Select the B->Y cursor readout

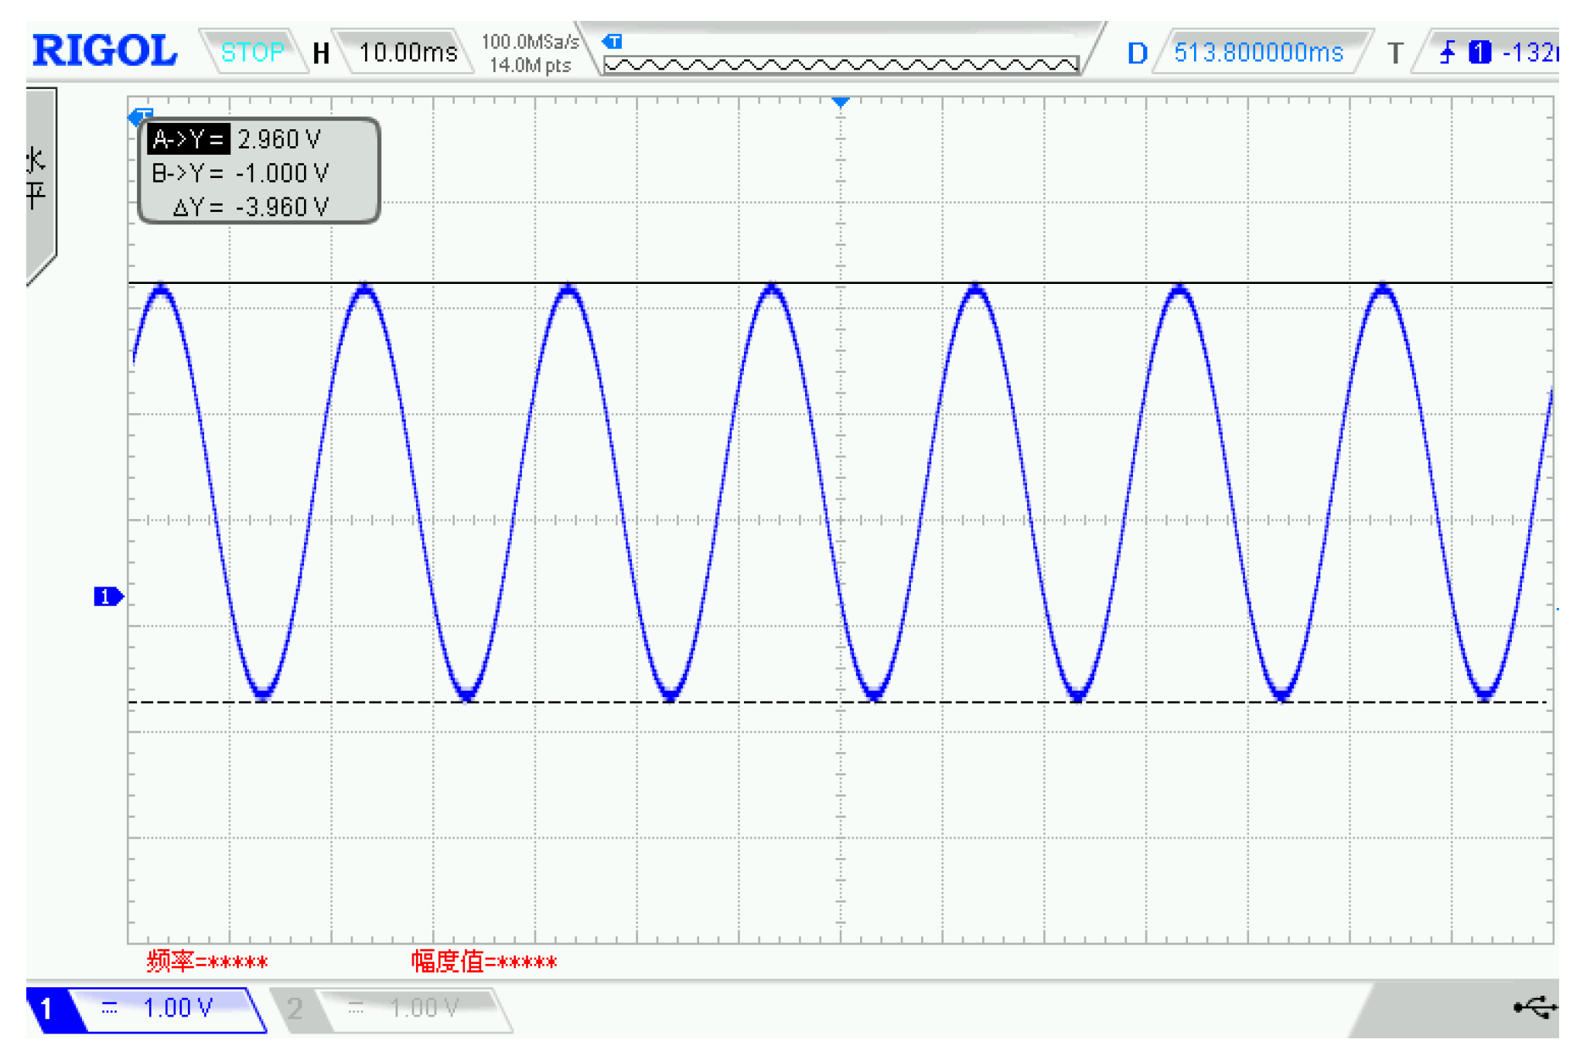pyautogui.click(x=240, y=173)
